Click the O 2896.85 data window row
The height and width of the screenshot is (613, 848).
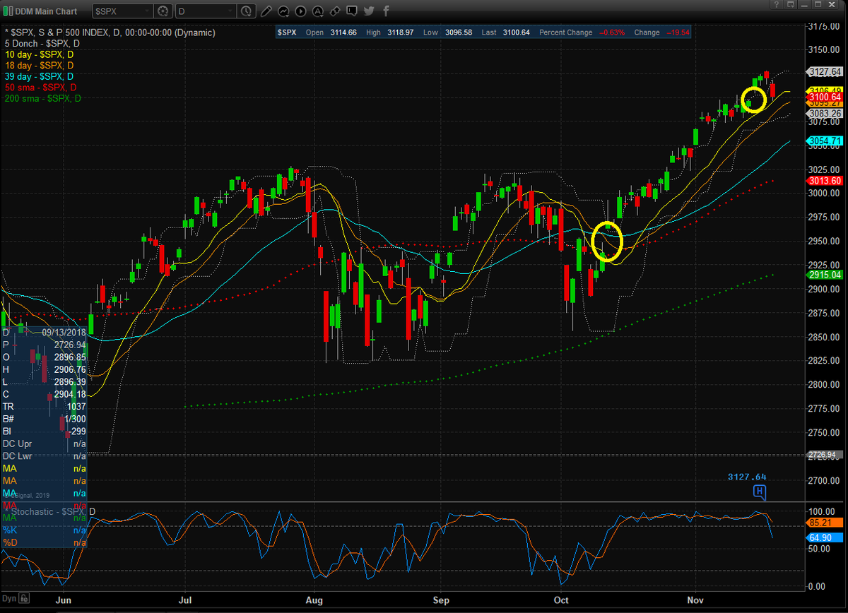pos(44,357)
